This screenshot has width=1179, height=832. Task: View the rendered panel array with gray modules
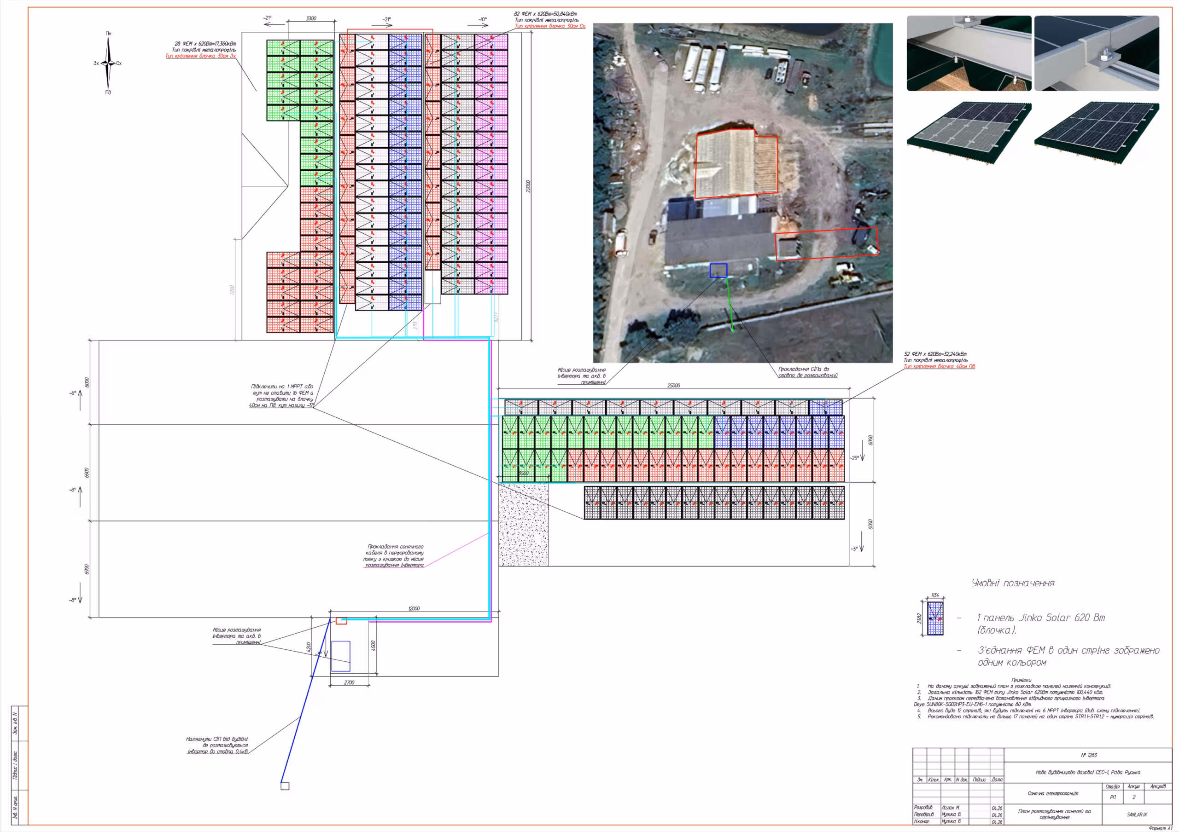coord(969,133)
